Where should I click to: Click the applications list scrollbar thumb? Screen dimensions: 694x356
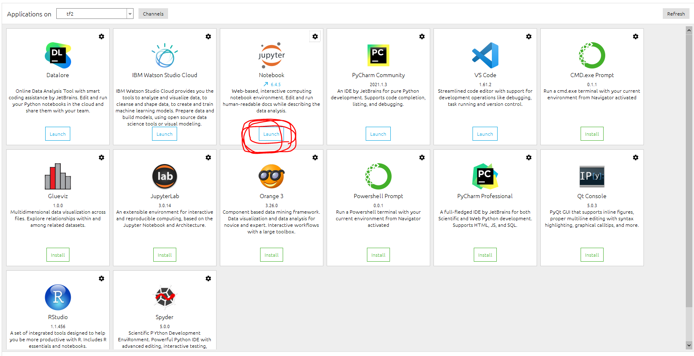(x=689, y=170)
